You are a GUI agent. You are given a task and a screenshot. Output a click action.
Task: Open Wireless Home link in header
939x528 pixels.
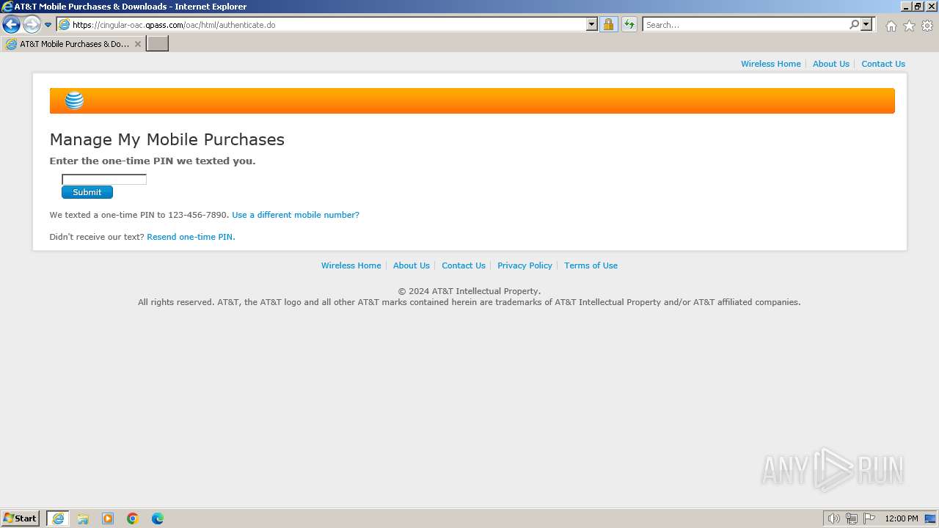pyautogui.click(x=770, y=64)
